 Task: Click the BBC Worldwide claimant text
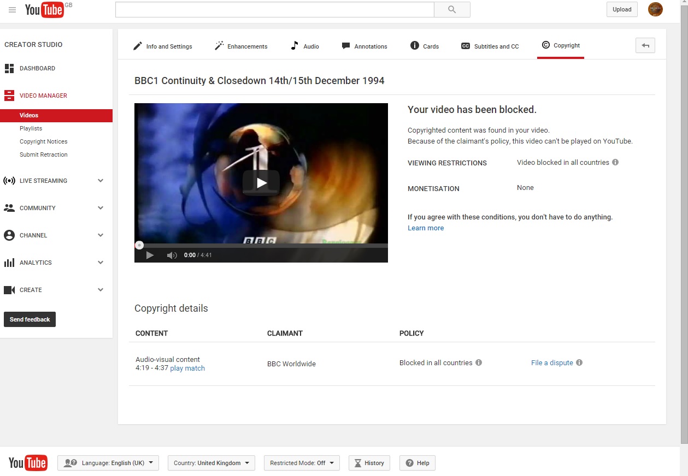(291, 364)
